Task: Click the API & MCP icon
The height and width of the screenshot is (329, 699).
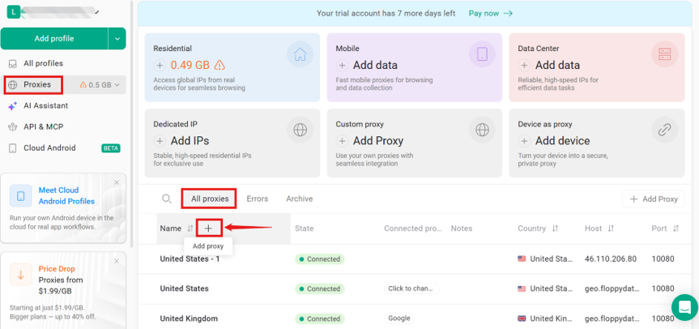Action: click(x=13, y=127)
